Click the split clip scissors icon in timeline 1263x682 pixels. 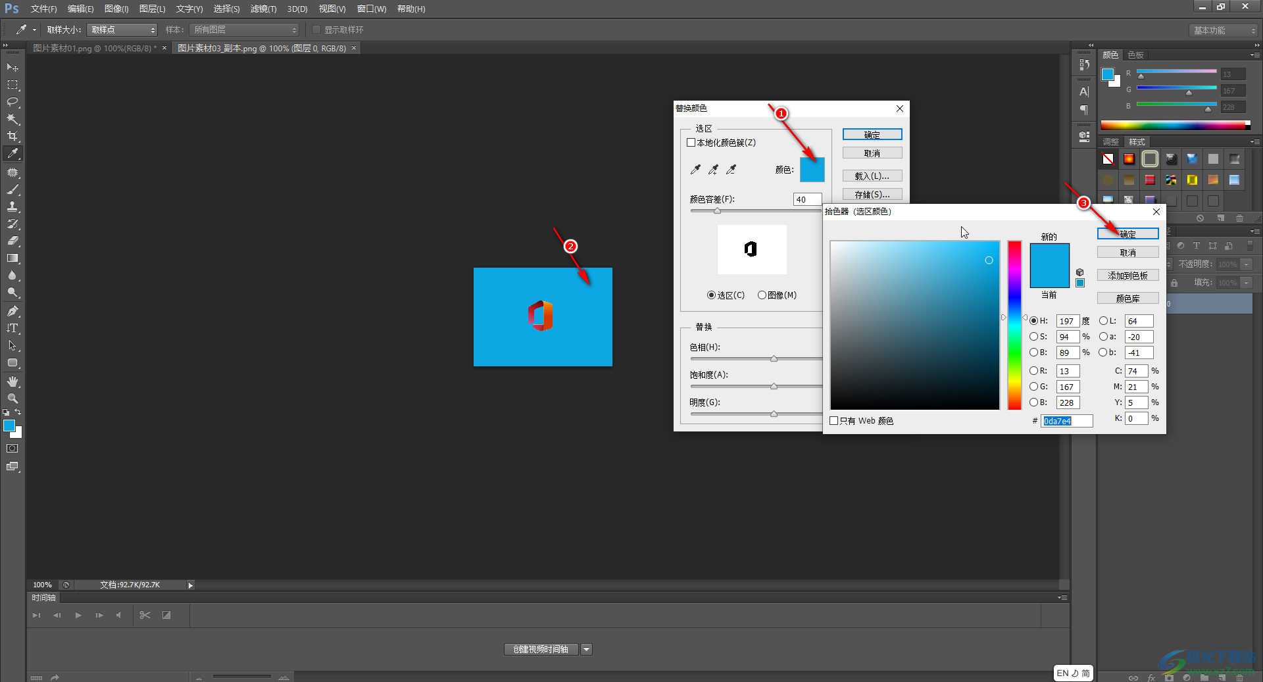click(x=145, y=616)
